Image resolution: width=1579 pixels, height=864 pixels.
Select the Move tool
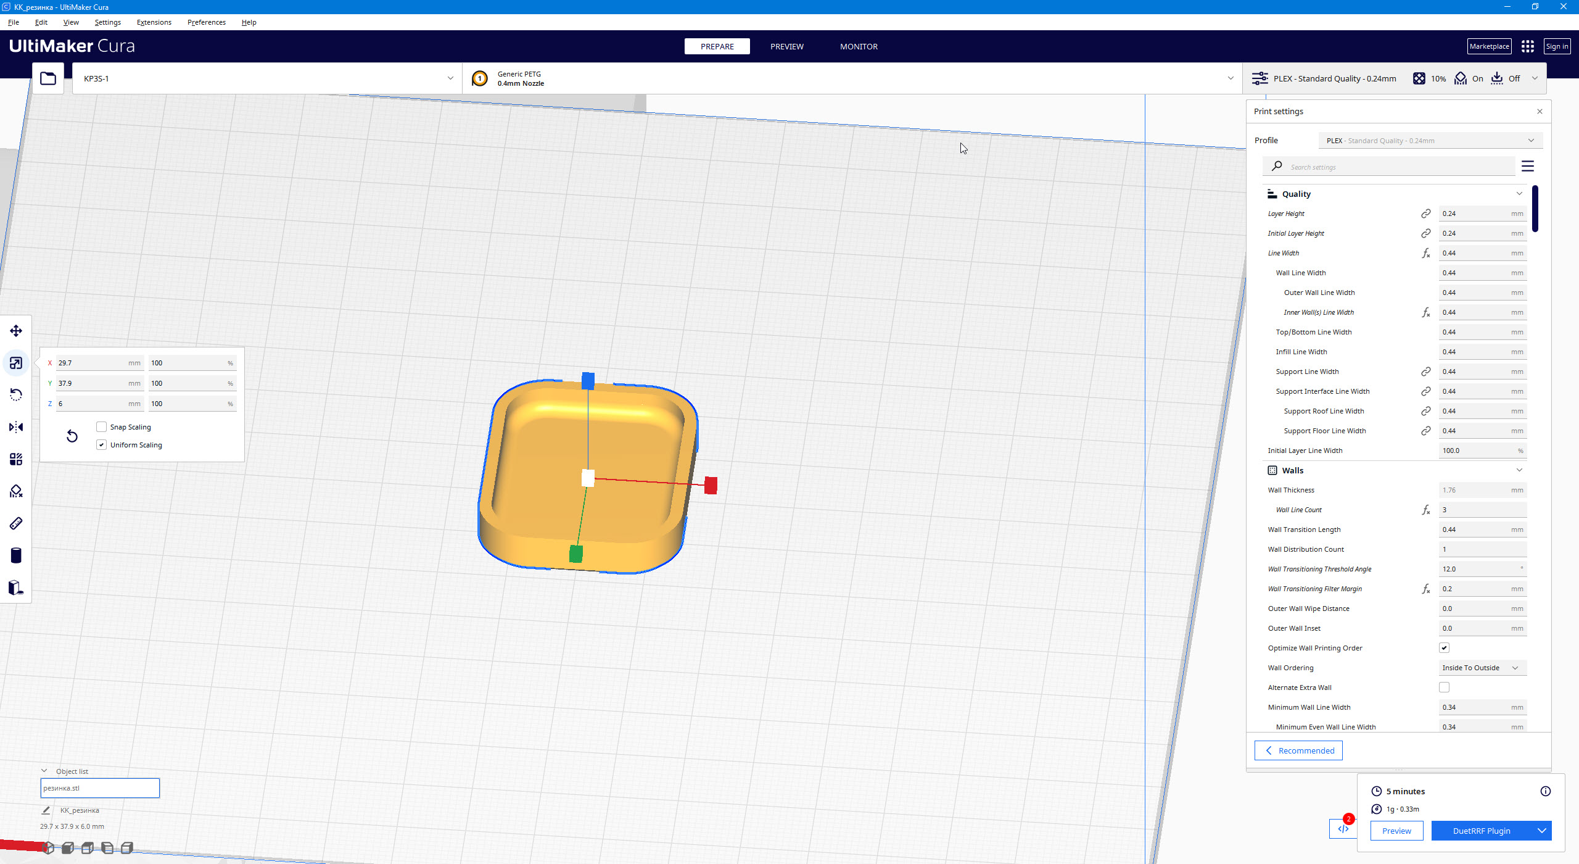coord(15,330)
